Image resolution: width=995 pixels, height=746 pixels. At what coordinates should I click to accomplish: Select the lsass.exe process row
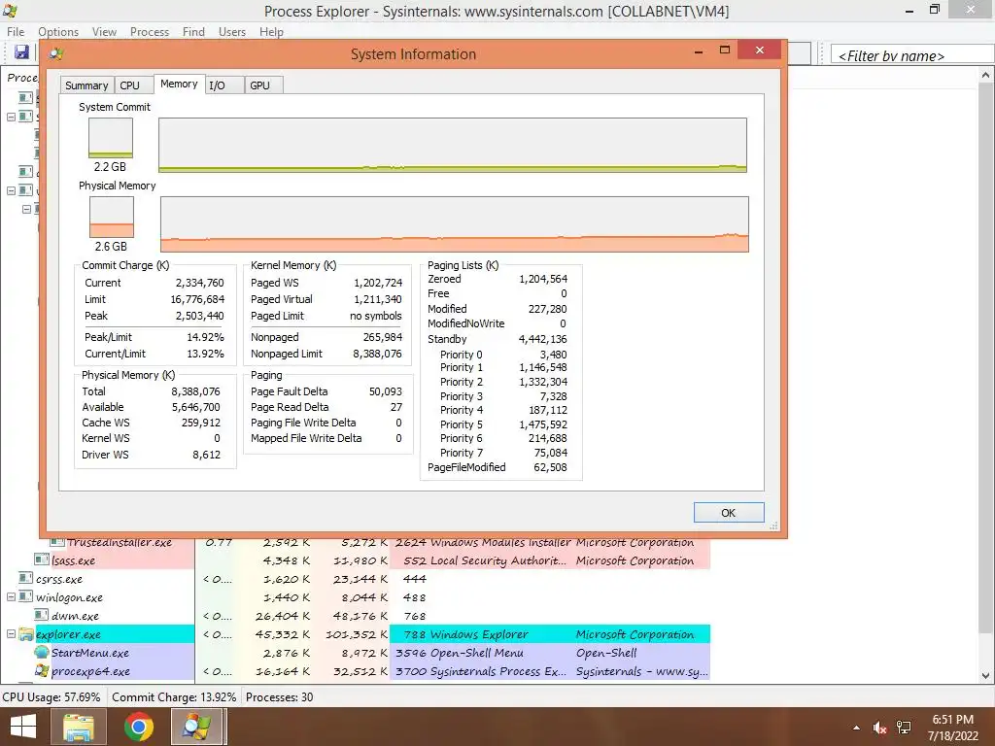tap(356, 560)
